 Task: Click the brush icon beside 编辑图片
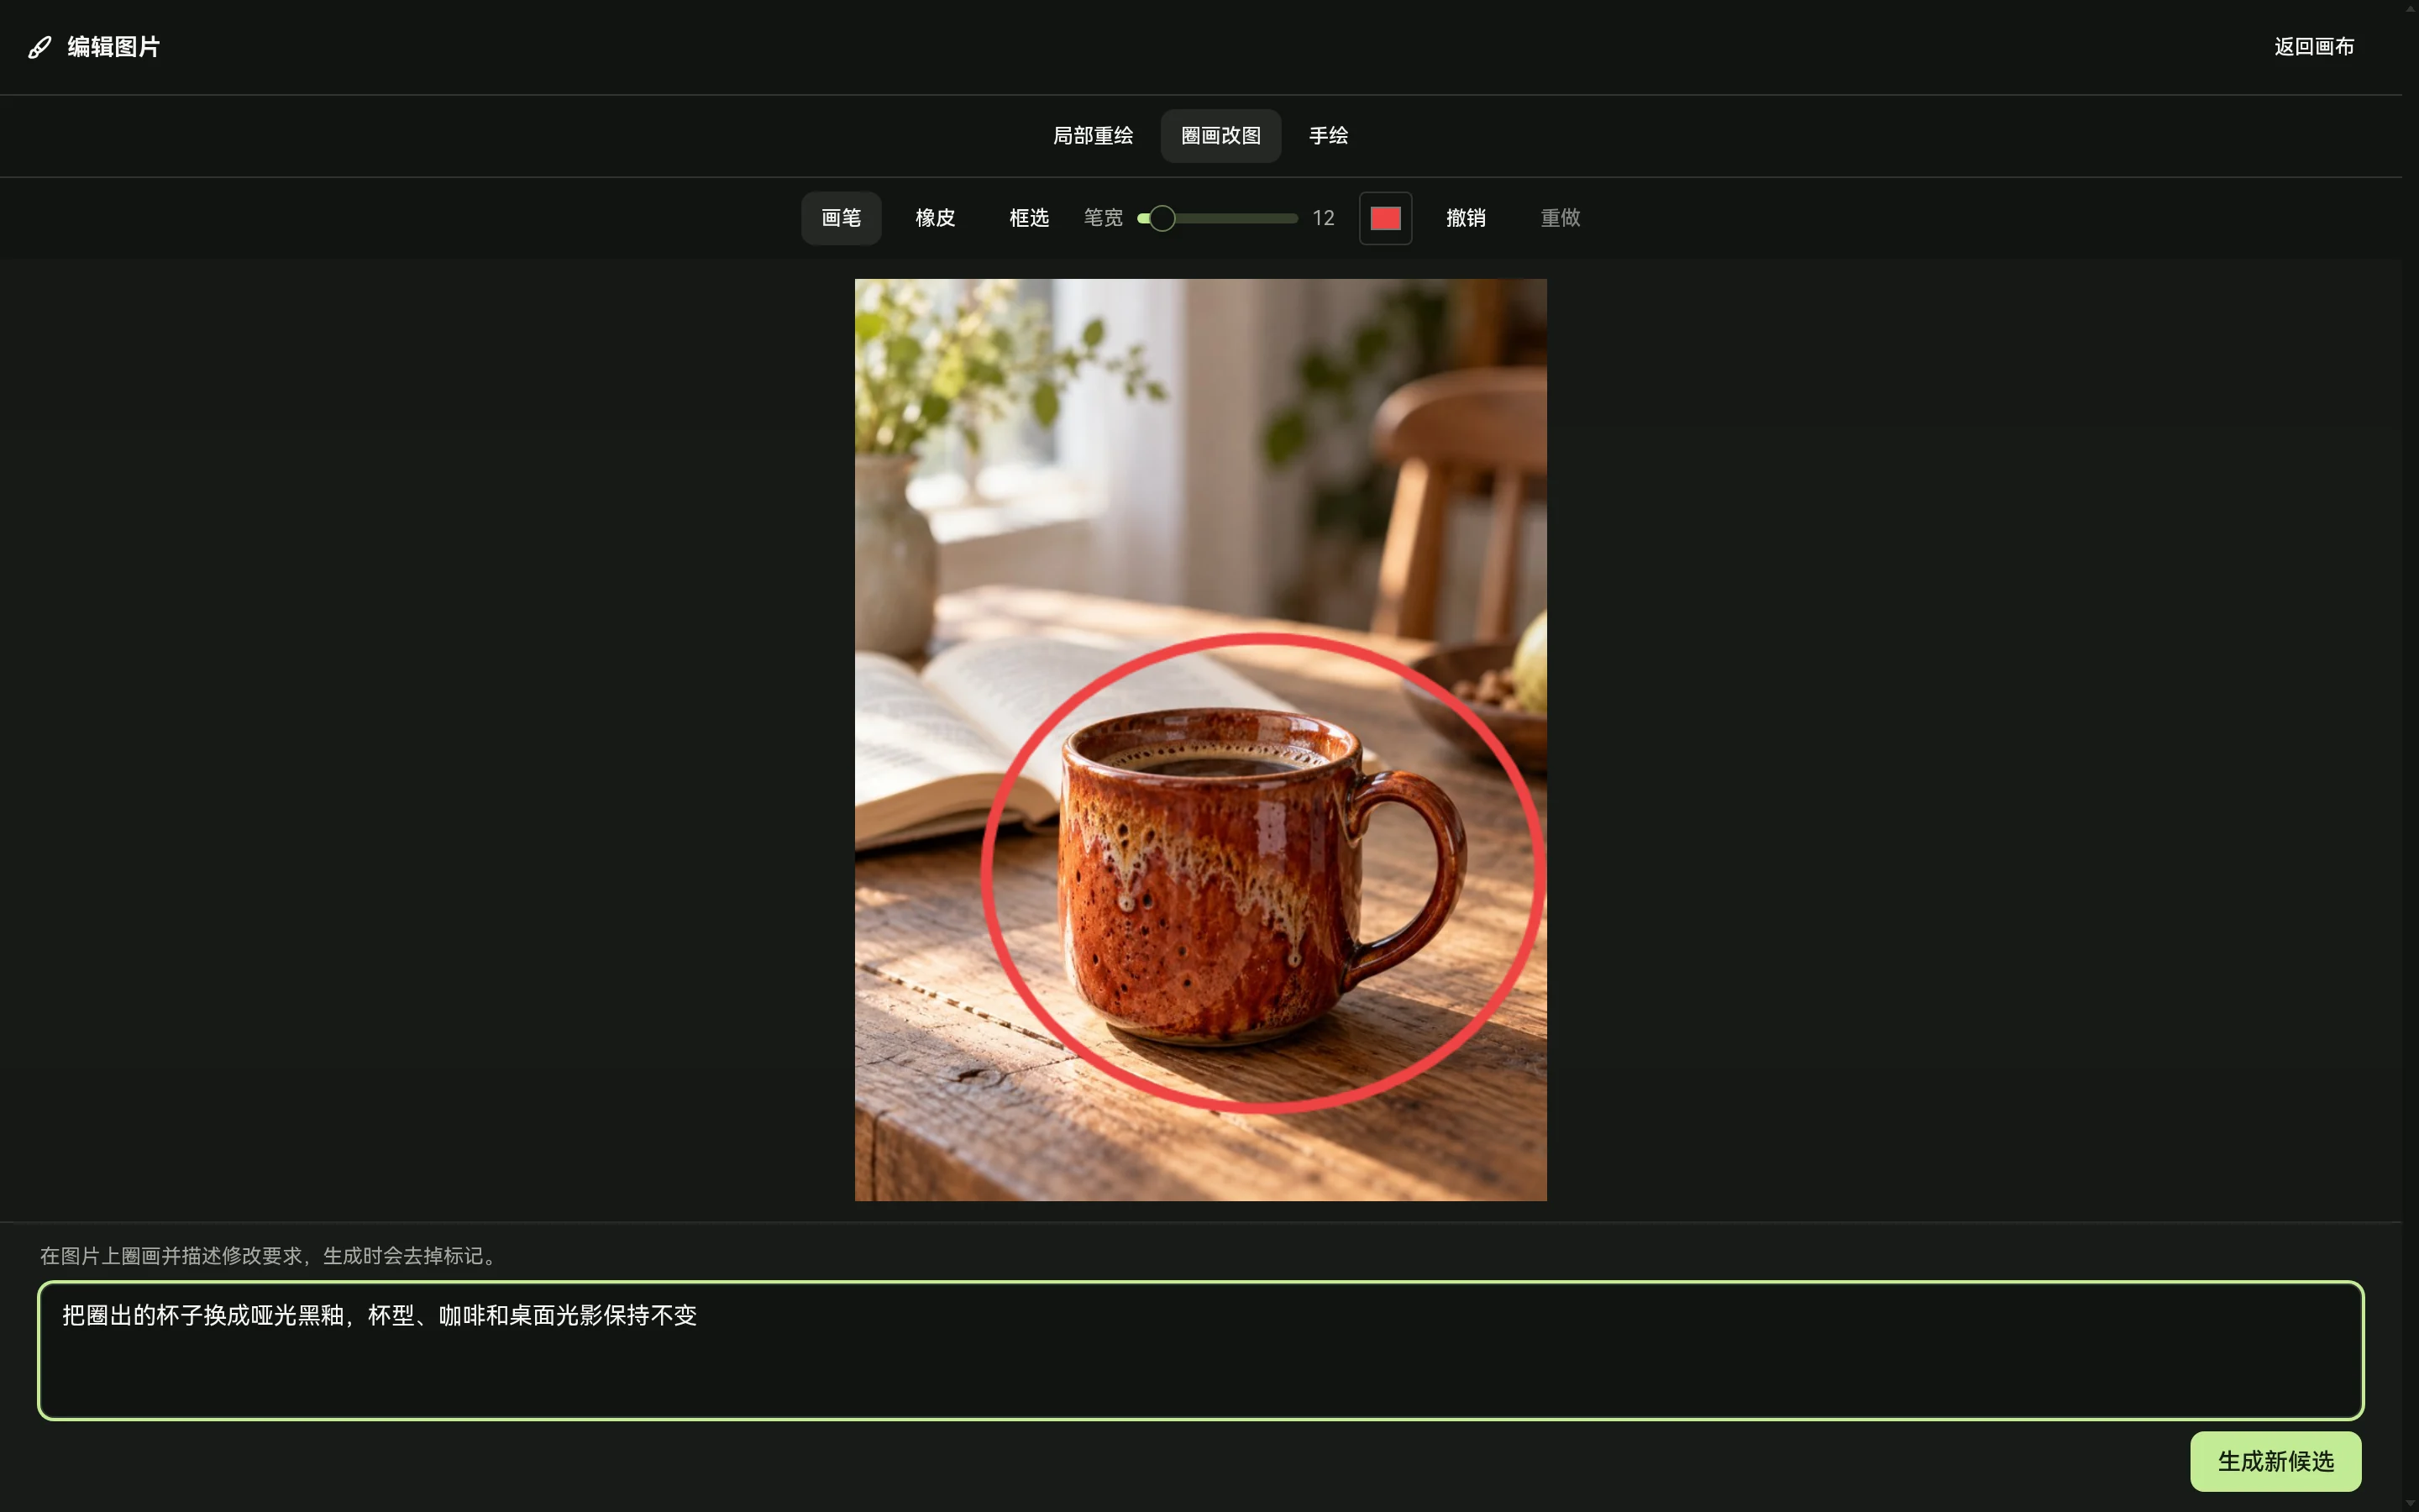[x=40, y=47]
